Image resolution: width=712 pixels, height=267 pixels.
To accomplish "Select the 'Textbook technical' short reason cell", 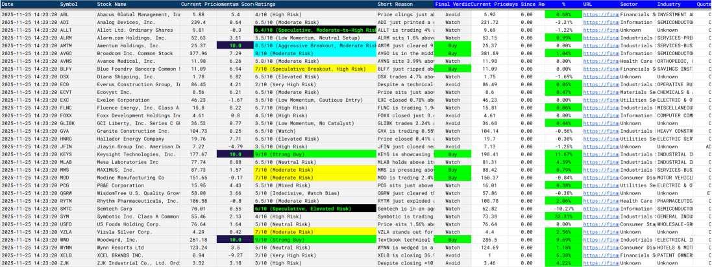I will 406,240.
